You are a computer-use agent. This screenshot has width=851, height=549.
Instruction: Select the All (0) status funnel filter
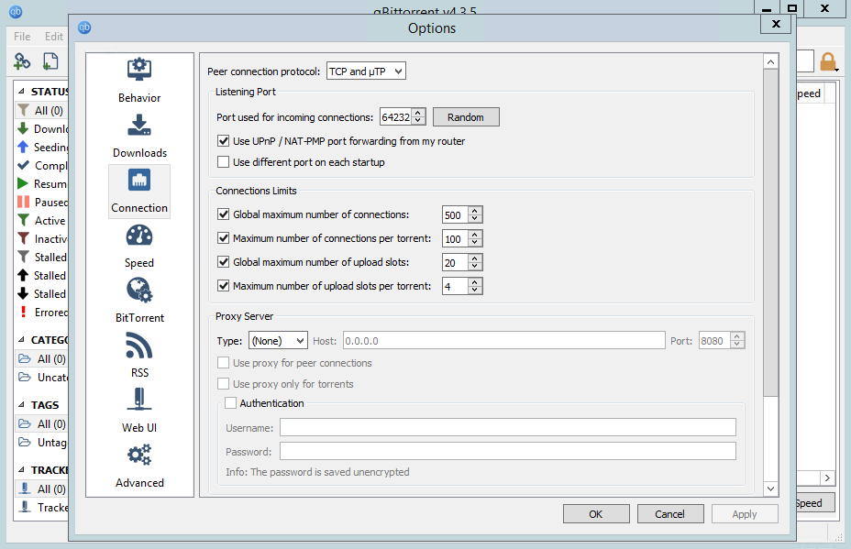pos(23,110)
